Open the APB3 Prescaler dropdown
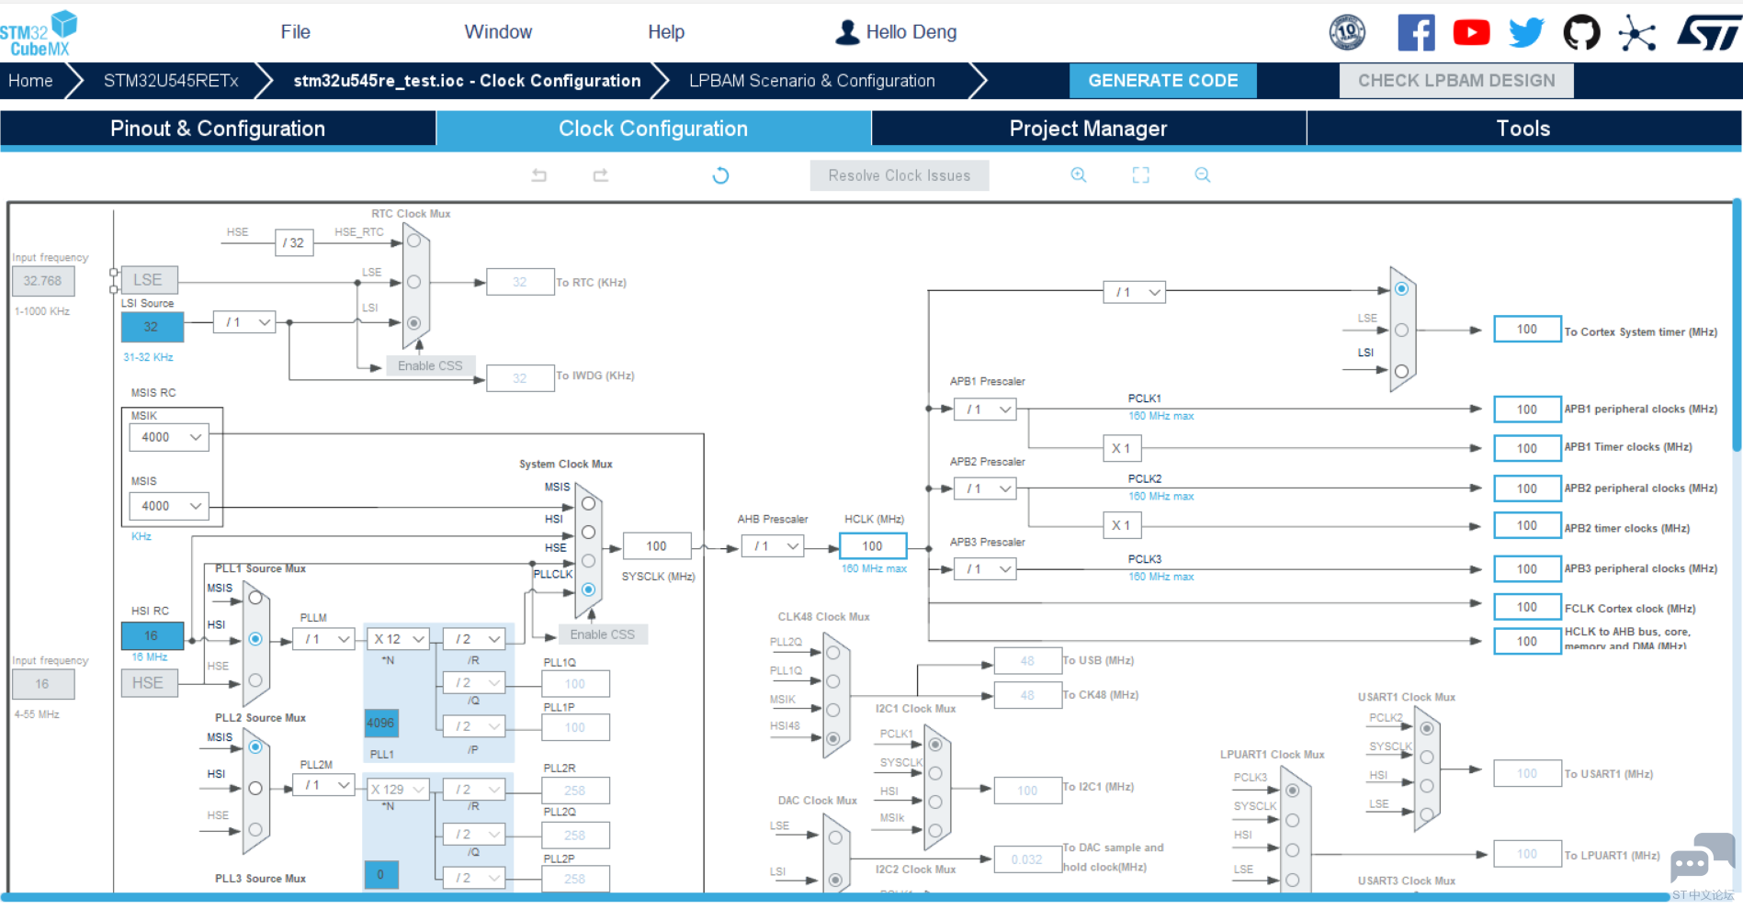Viewport: 1743px width, 909px height. [x=985, y=569]
